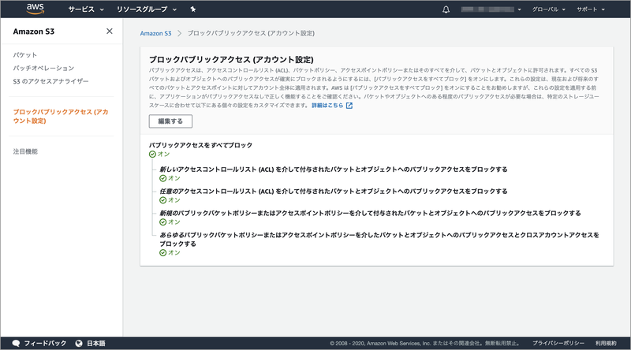
Task: Click the external link icon beside 詳細はこちら
Action: 349,106
